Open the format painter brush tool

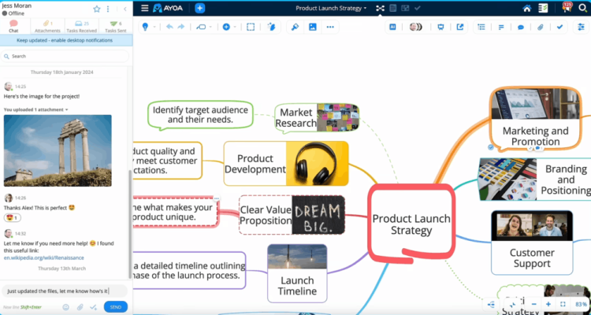[x=295, y=27]
